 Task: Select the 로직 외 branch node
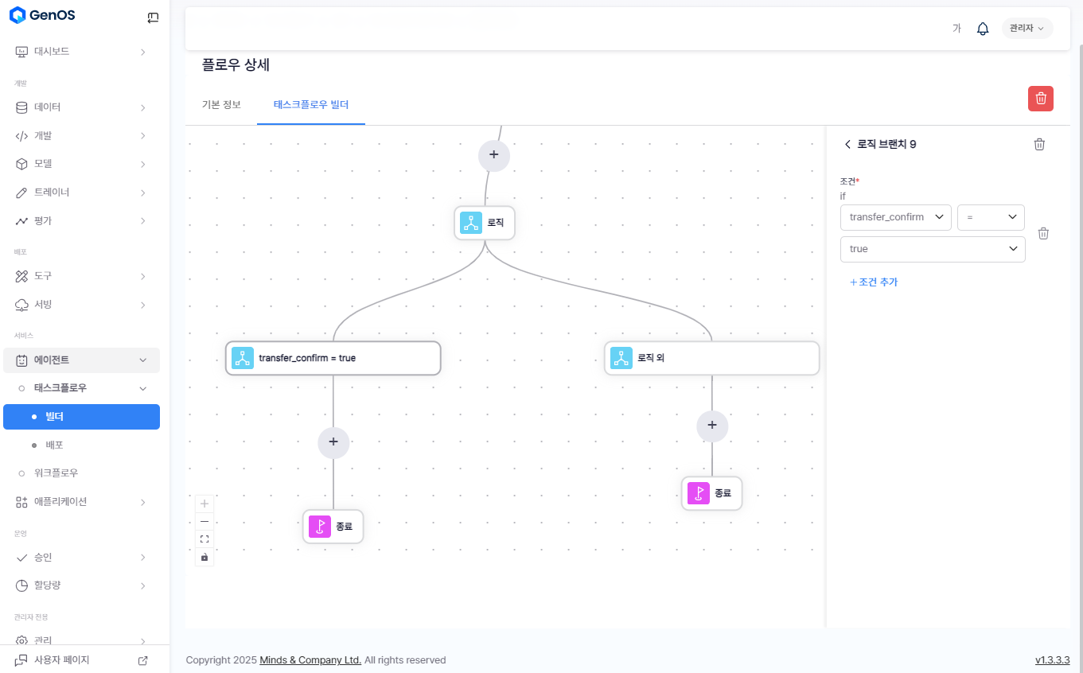tap(711, 358)
